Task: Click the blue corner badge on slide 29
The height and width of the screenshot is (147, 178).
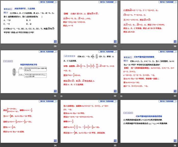Action: [x=115, y=42]
